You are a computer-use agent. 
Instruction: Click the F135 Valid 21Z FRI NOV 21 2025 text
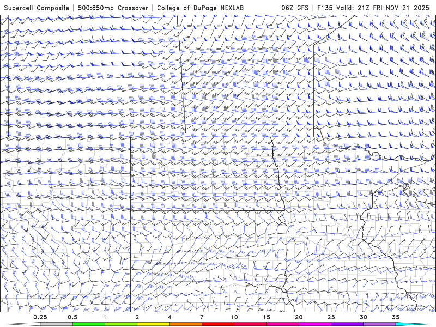click(373, 8)
